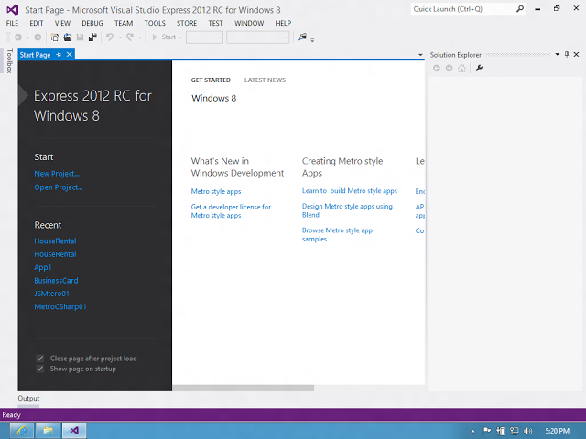Open File Explorer from the taskbar
Image resolution: width=586 pixels, height=439 pixels.
tap(48, 431)
